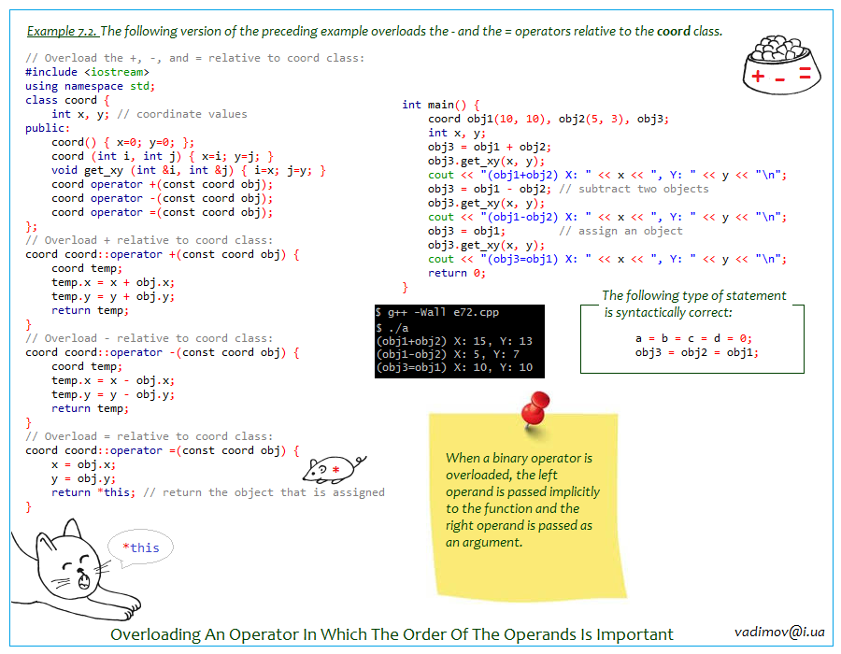Image resolution: width=841 pixels, height=654 pixels.
Task: Click "coord coord::operator -(const coord obj) {"
Action: point(163,352)
